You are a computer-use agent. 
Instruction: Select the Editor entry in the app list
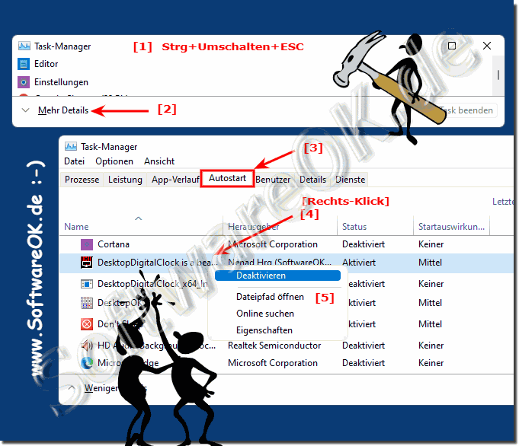tap(46, 64)
